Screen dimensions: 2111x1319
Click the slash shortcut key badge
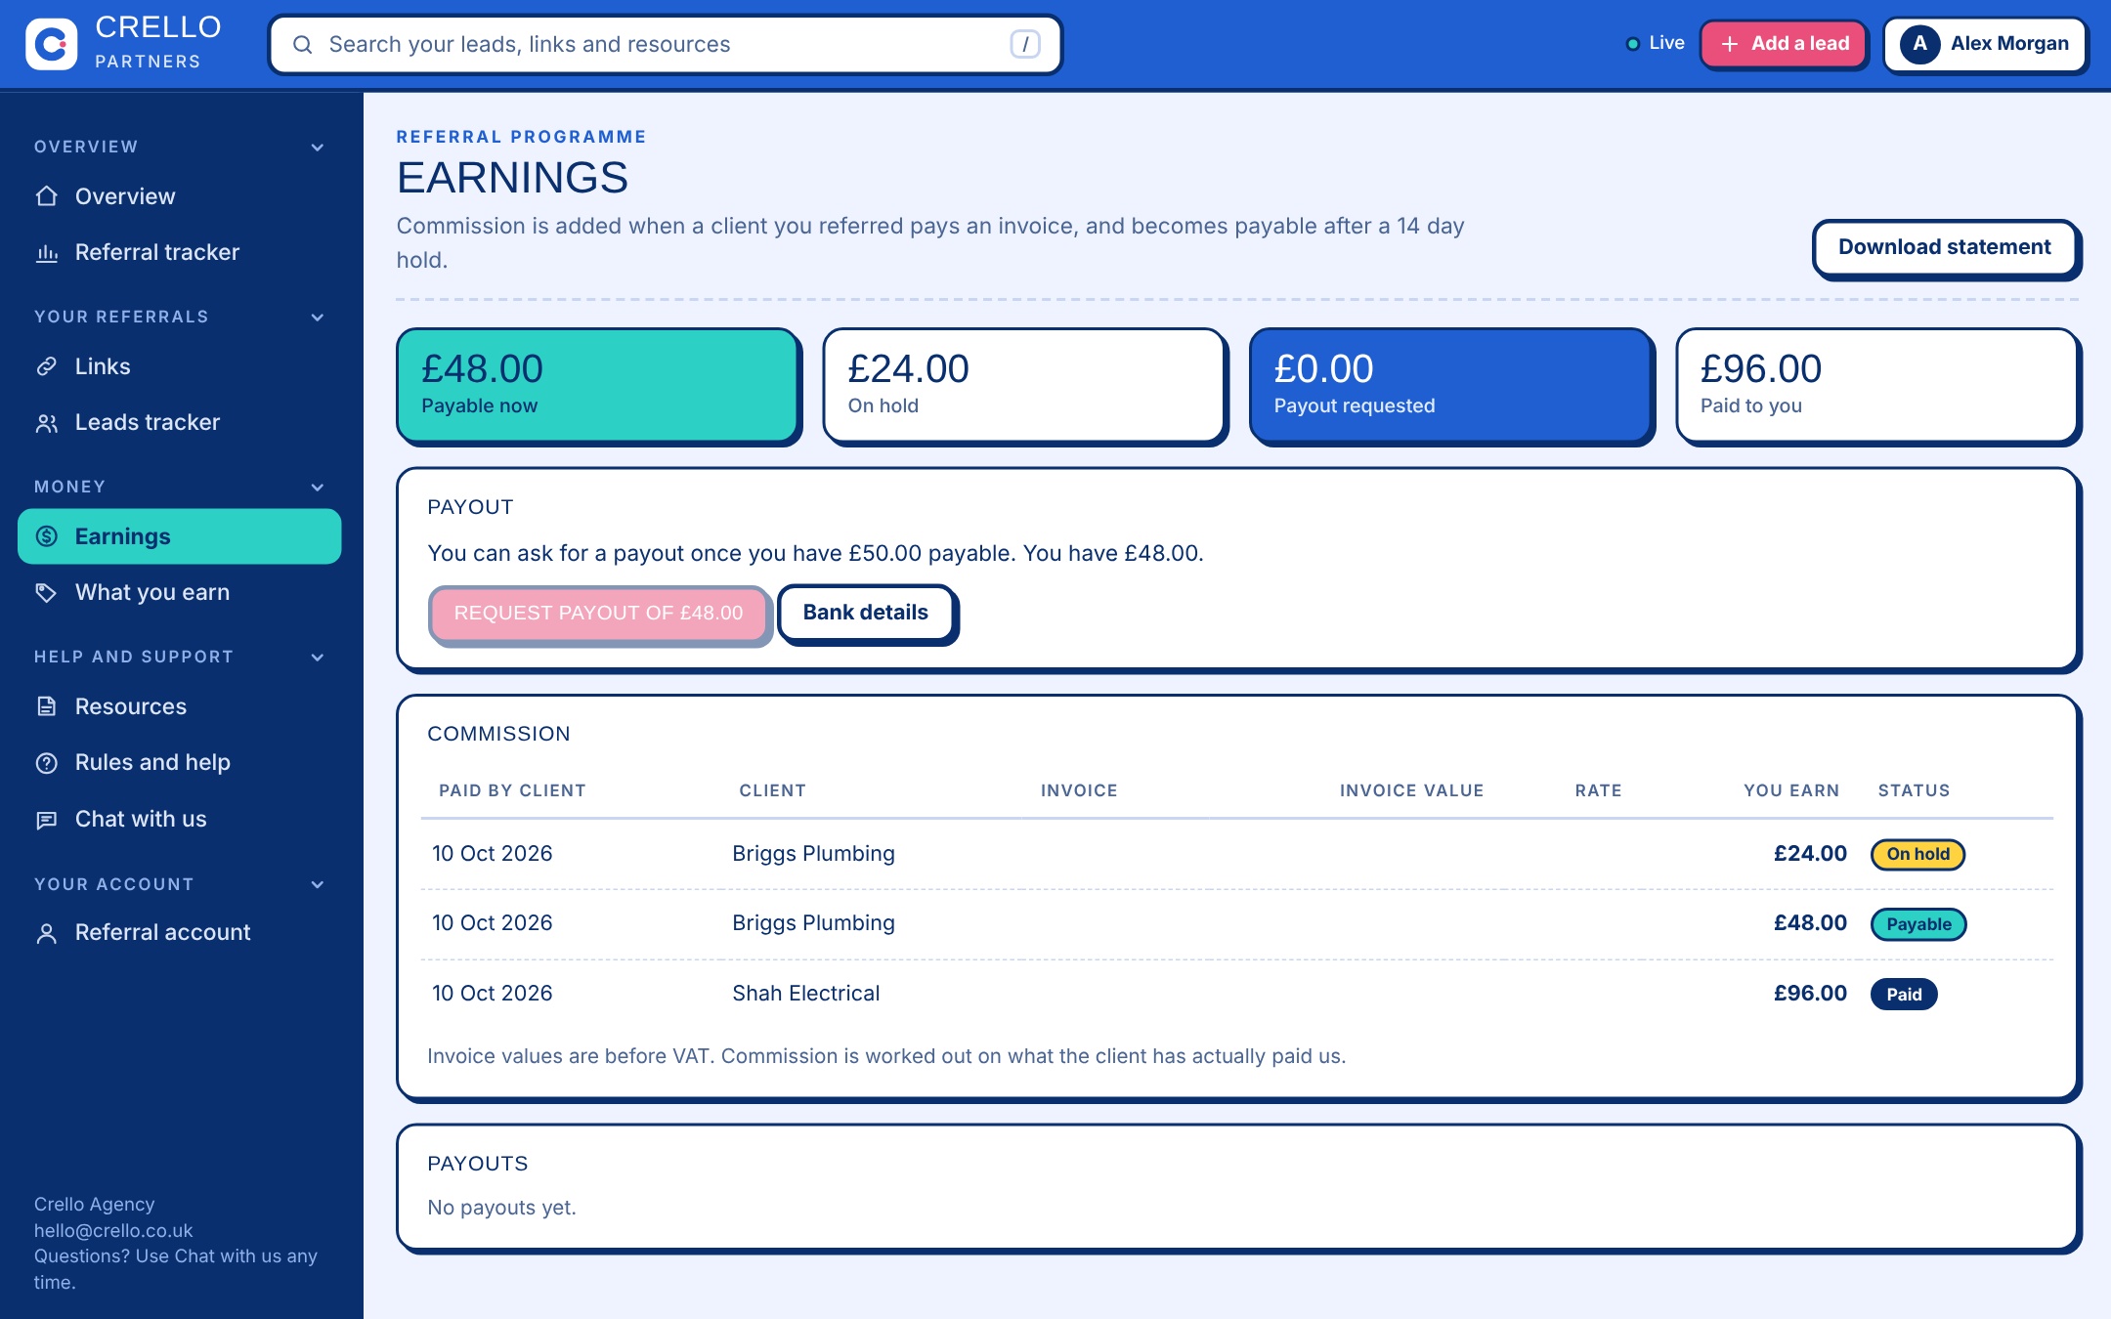click(x=1024, y=44)
